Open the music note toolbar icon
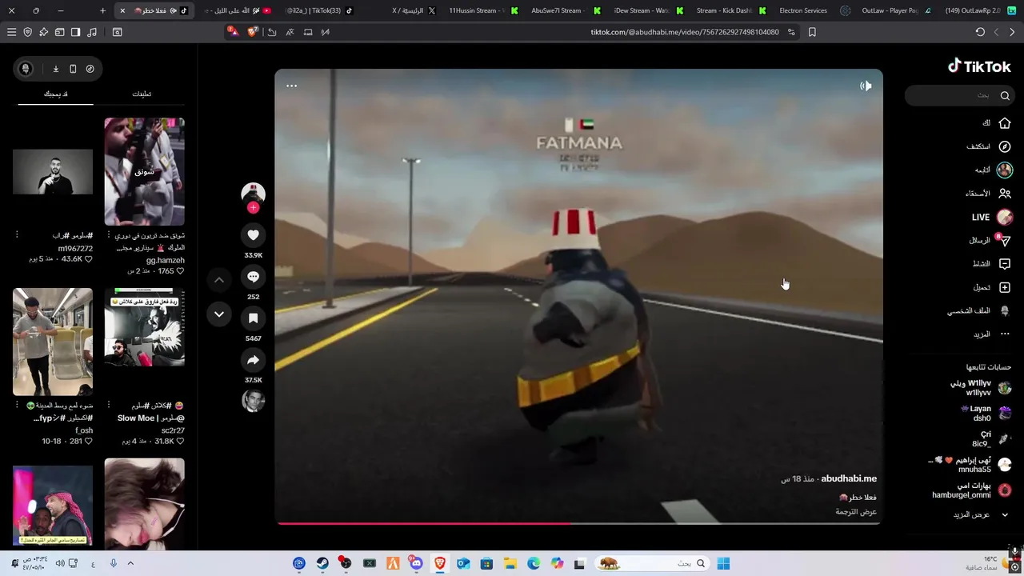 [92, 32]
